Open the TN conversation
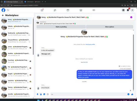This screenshot has height=101, width=137. tap(16, 68)
